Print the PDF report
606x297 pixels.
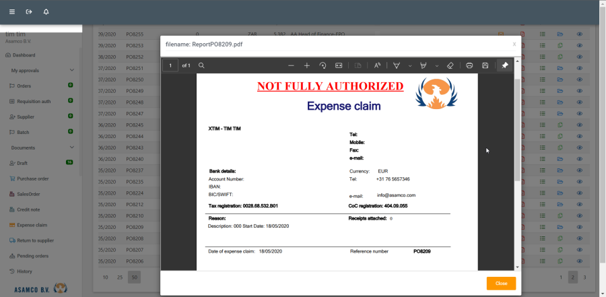469,65
